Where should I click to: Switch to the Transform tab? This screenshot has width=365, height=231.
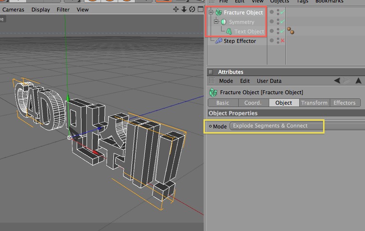314,103
